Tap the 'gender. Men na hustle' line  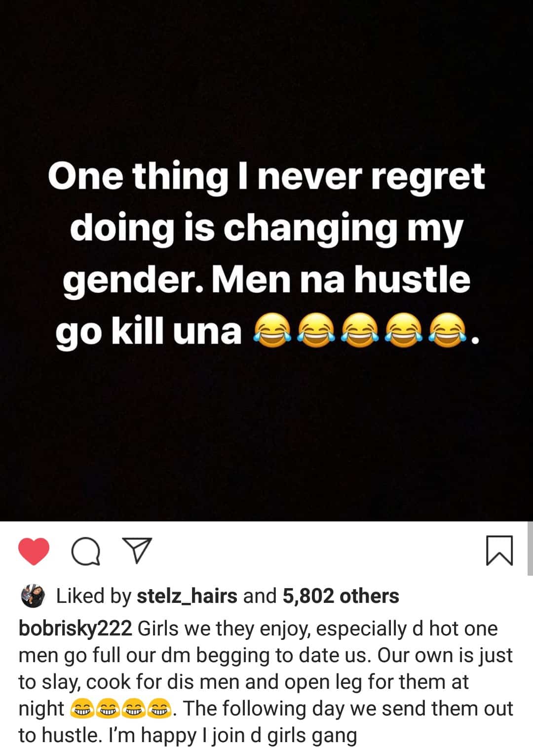[266, 279]
